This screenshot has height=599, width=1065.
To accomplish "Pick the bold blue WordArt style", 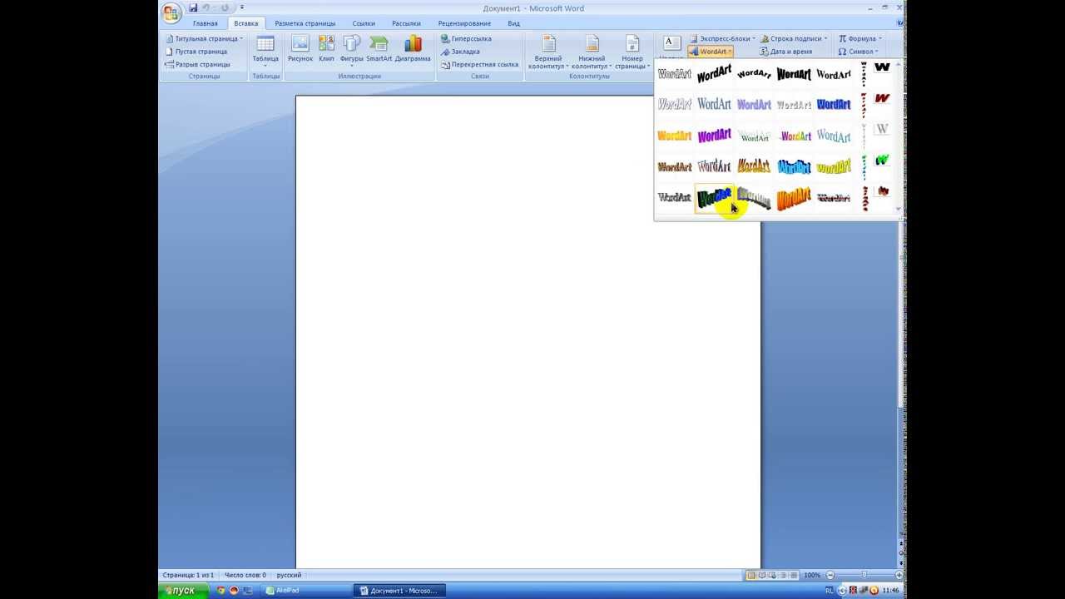I will [834, 105].
